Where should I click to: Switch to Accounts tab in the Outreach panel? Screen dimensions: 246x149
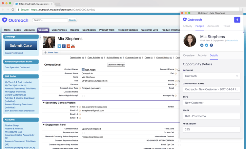click(x=213, y=26)
